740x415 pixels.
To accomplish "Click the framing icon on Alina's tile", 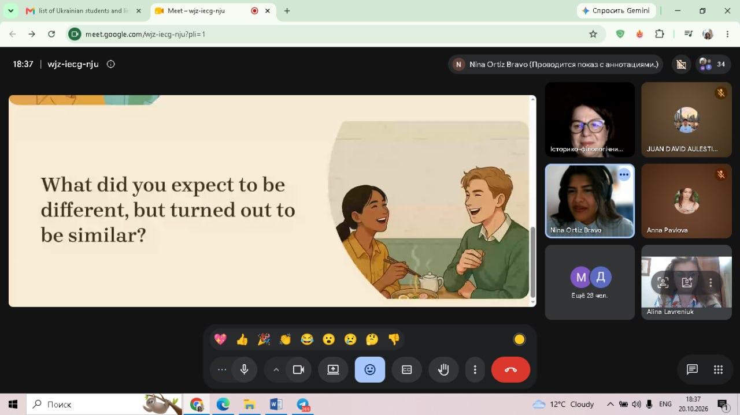I will 663,282.
